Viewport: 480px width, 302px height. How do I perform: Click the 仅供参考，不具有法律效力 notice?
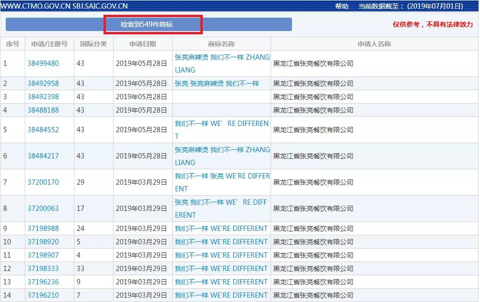click(x=433, y=24)
